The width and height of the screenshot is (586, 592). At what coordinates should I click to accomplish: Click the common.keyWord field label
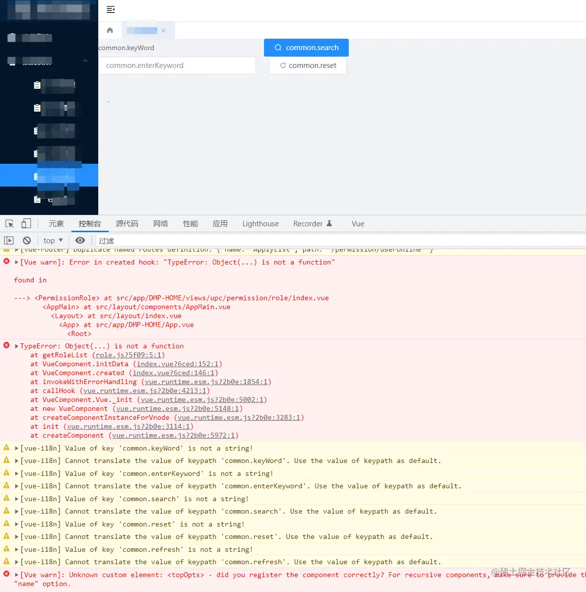pyautogui.click(x=126, y=48)
